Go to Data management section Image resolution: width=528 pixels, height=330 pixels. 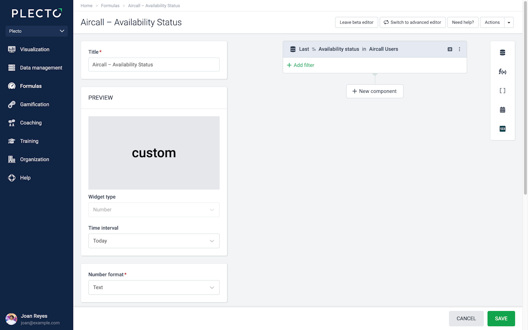41,68
